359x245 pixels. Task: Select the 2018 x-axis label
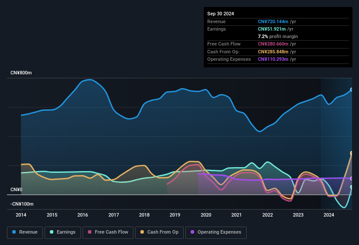pos(144,215)
